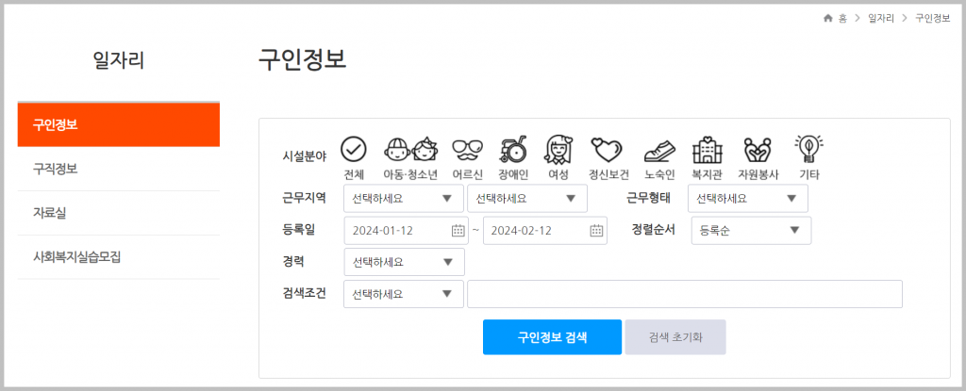Viewport: 966px width, 391px height.
Task: Open the 경력 dropdown
Action: point(404,262)
